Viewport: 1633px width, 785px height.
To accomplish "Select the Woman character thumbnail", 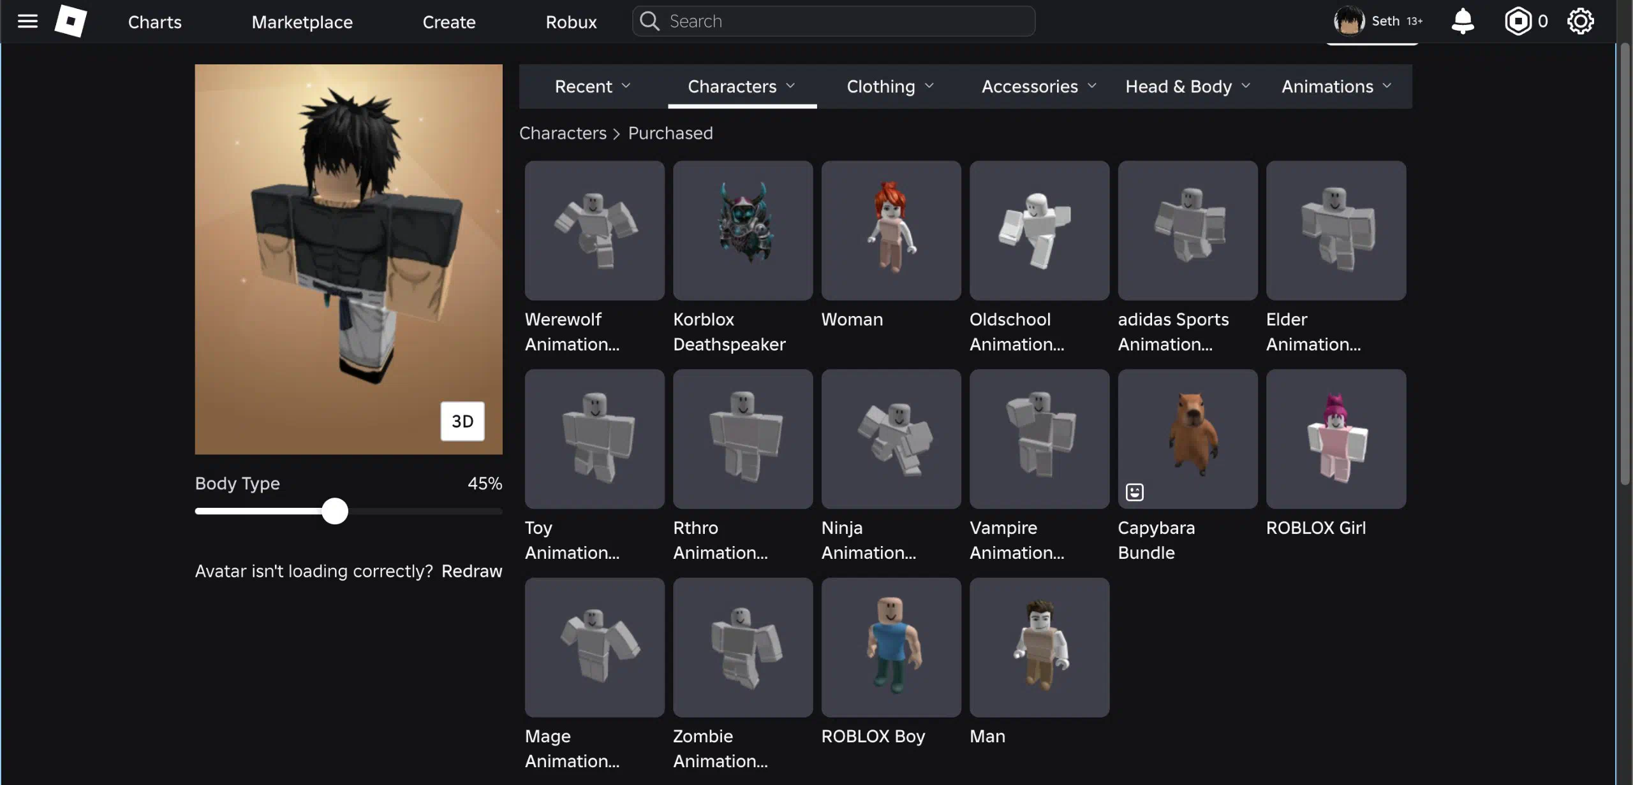I will [891, 230].
